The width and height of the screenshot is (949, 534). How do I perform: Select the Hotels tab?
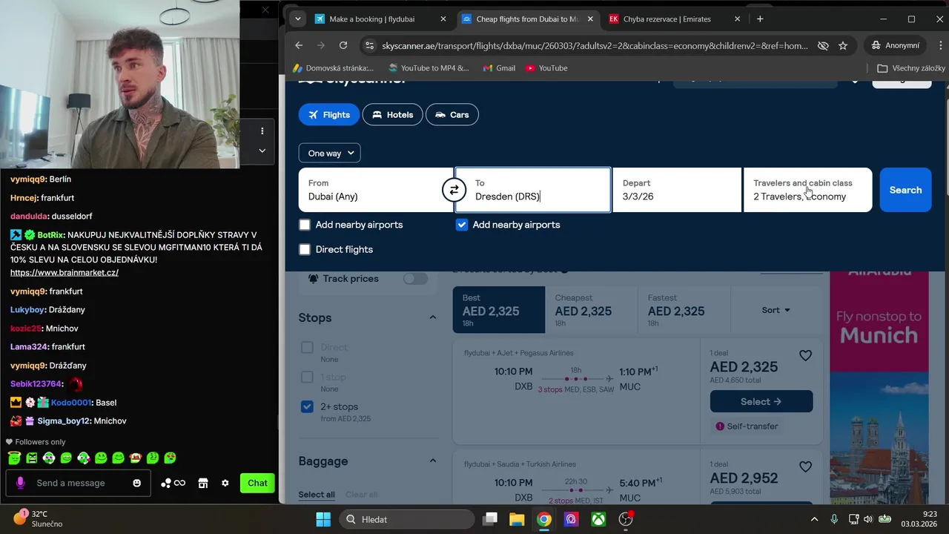tap(392, 115)
